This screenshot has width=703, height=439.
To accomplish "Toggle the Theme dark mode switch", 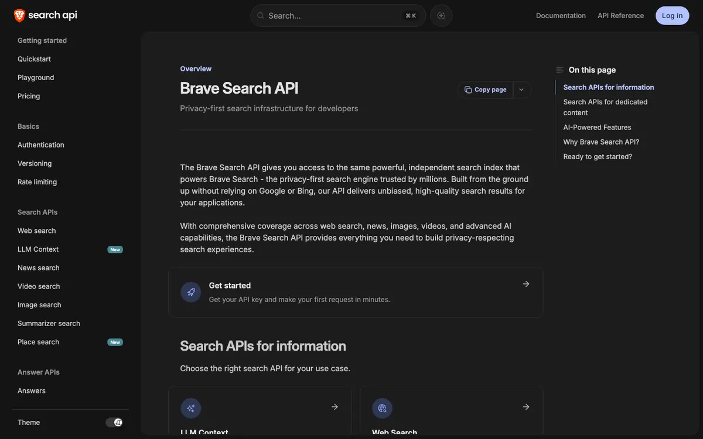I will 114,423.
